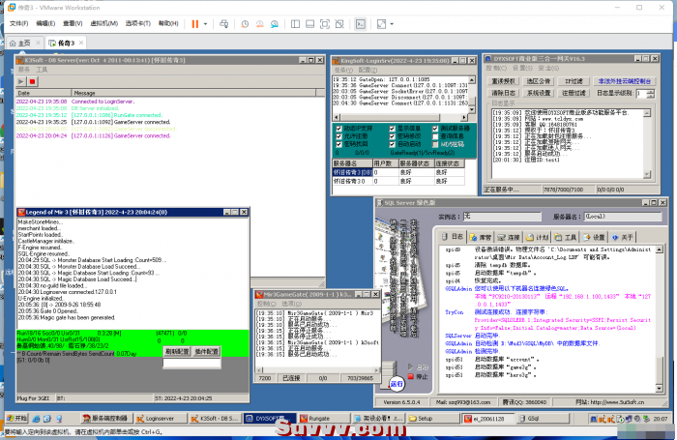Switch to Loginserver on the guest taskbar

[161, 419]
